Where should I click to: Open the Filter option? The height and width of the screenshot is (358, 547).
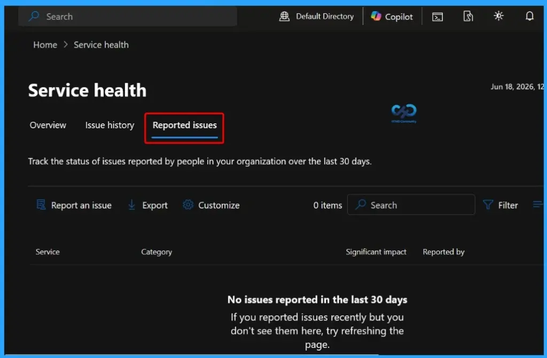click(x=500, y=205)
